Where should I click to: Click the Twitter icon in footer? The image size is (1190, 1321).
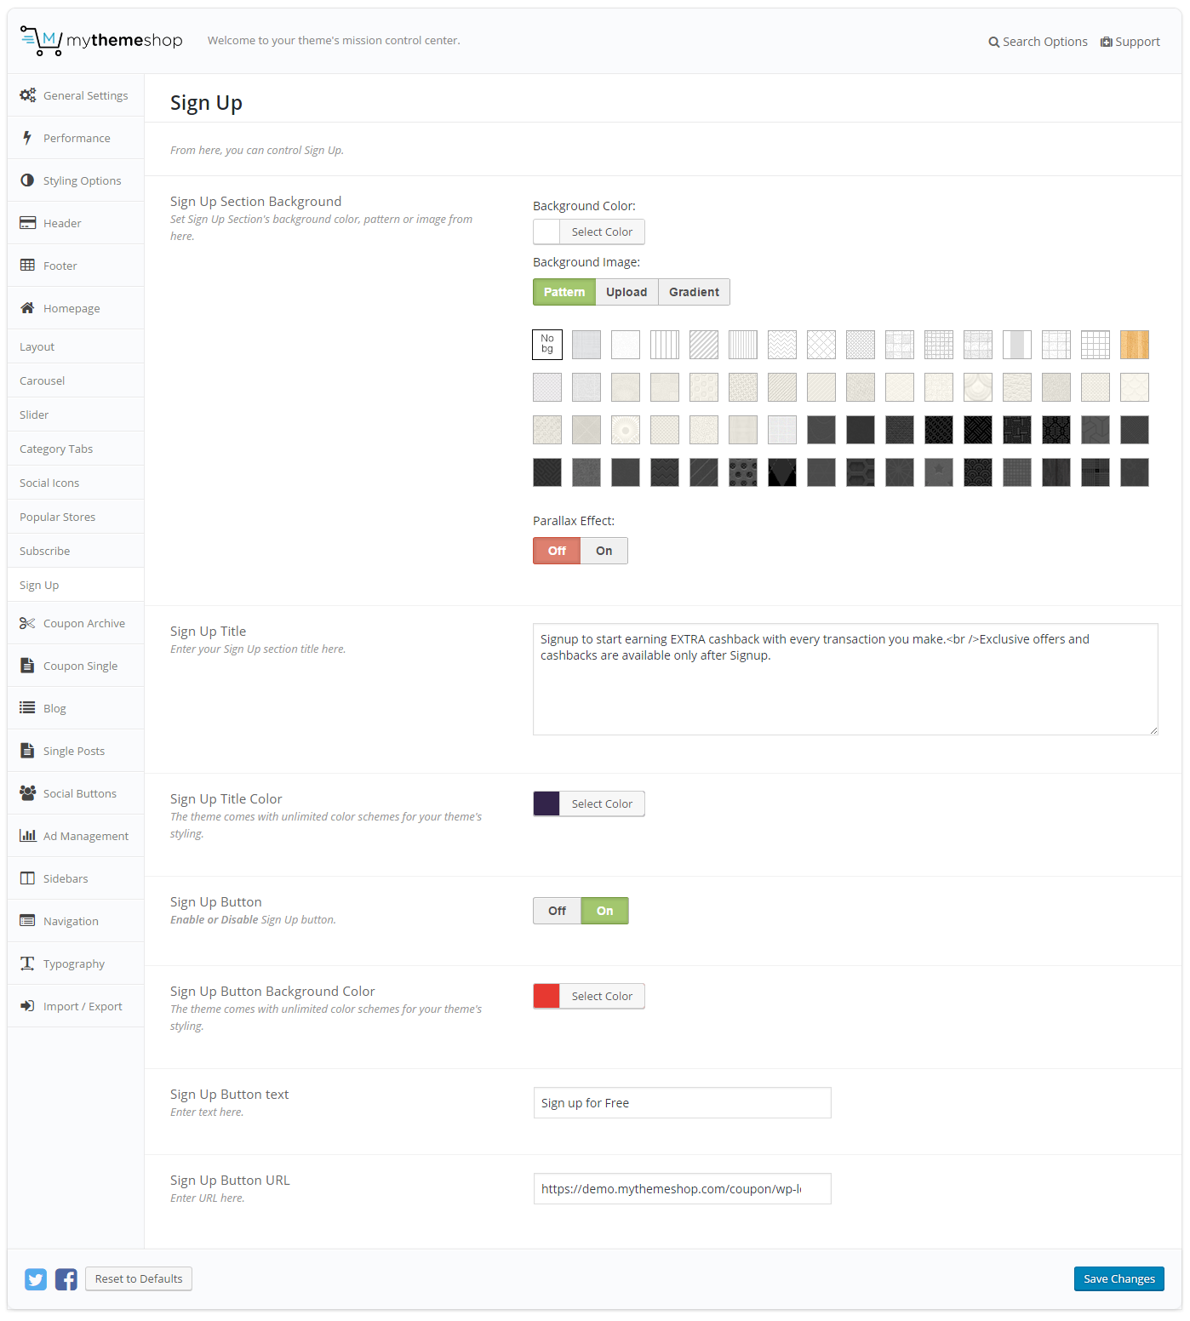(36, 1279)
